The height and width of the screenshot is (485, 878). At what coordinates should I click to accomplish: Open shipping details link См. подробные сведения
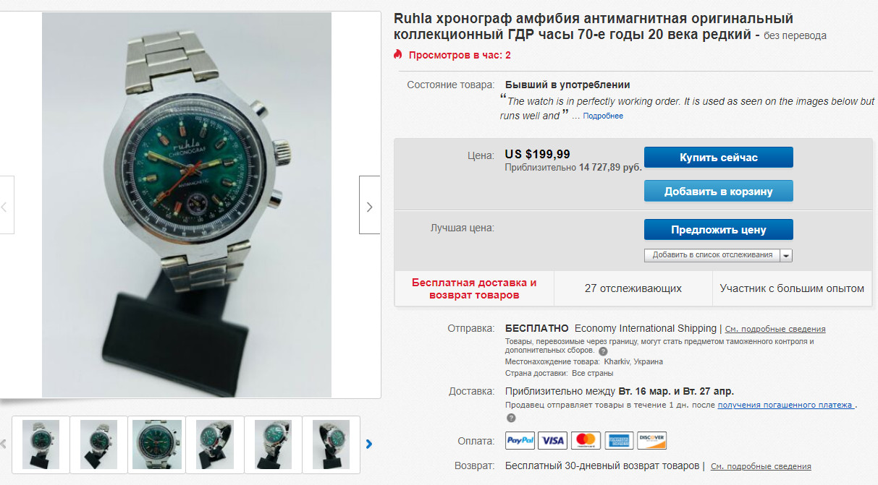point(775,329)
